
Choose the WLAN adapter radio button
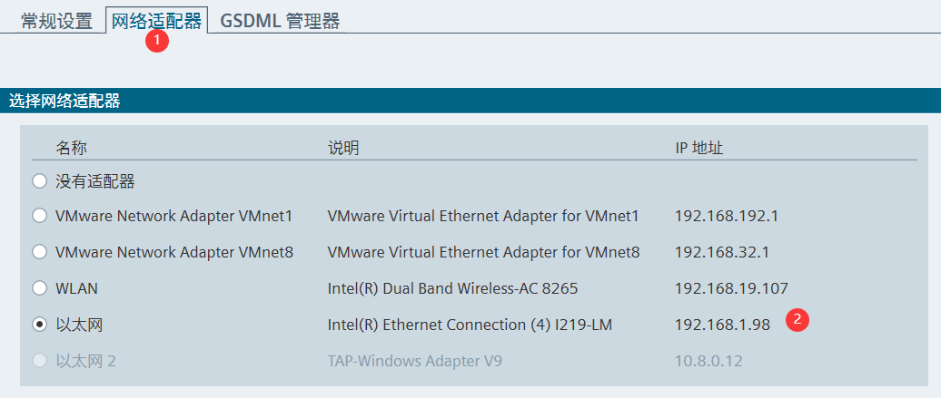coord(40,288)
